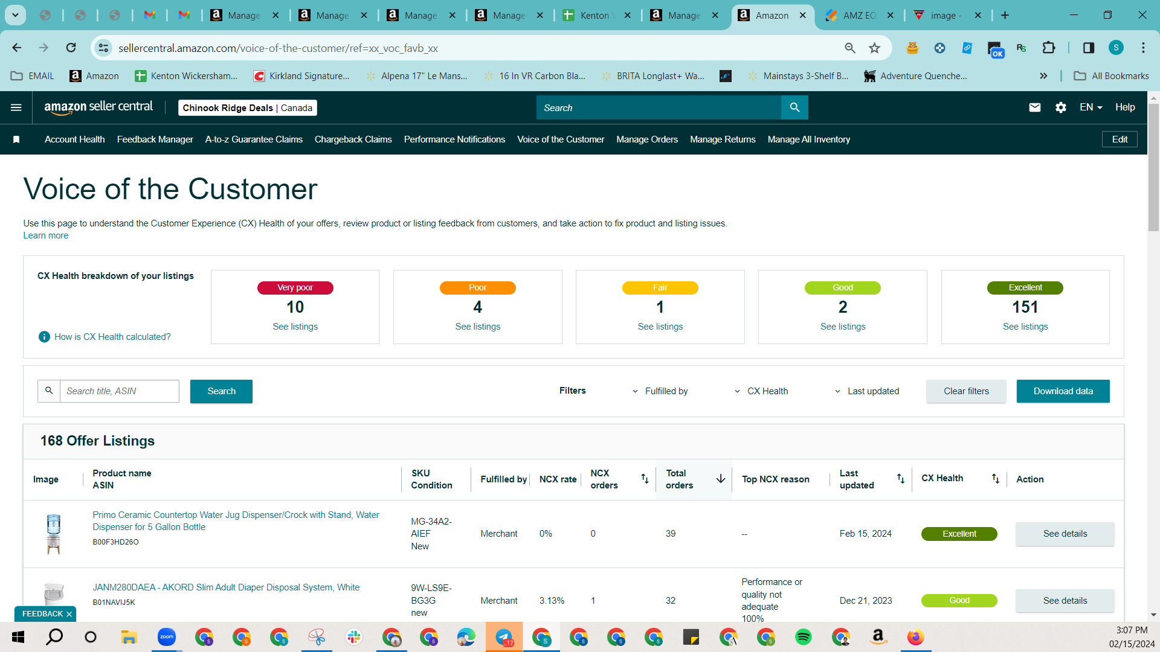This screenshot has width=1160, height=652.
Task: Open the All Bookmarks folder
Action: (x=1112, y=76)
